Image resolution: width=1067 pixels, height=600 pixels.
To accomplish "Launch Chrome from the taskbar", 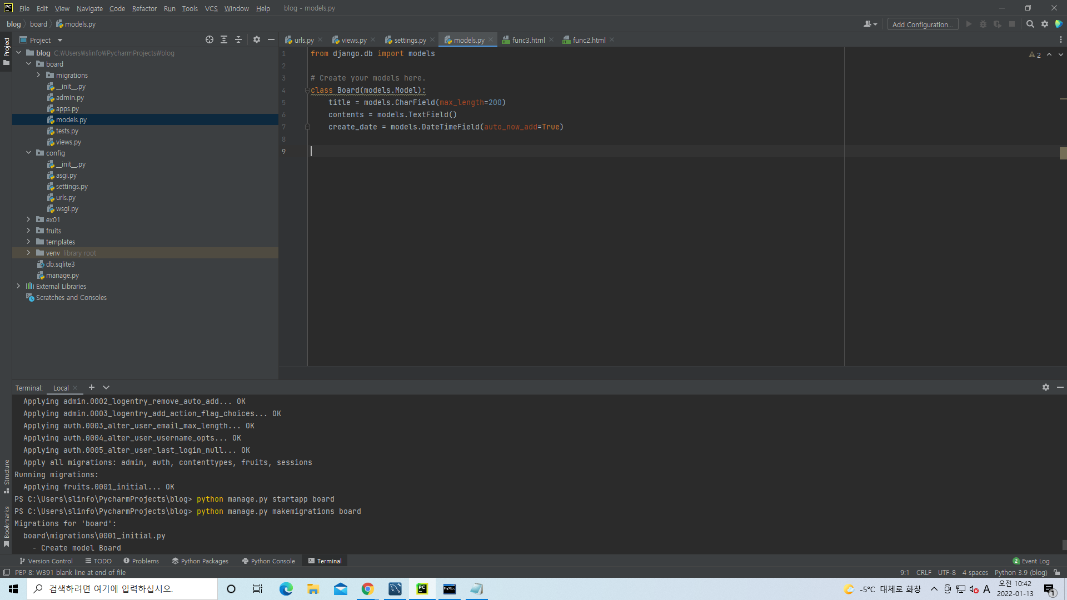I will (367, 589).
